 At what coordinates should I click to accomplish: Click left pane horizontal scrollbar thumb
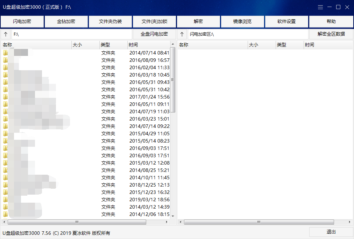tap(77, 222)
